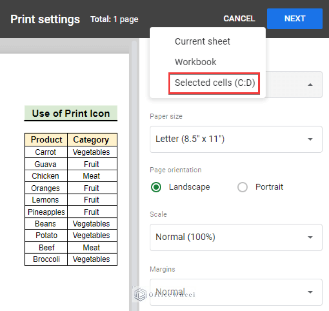Click the Margins dropdown arrow

coord(310,292)
